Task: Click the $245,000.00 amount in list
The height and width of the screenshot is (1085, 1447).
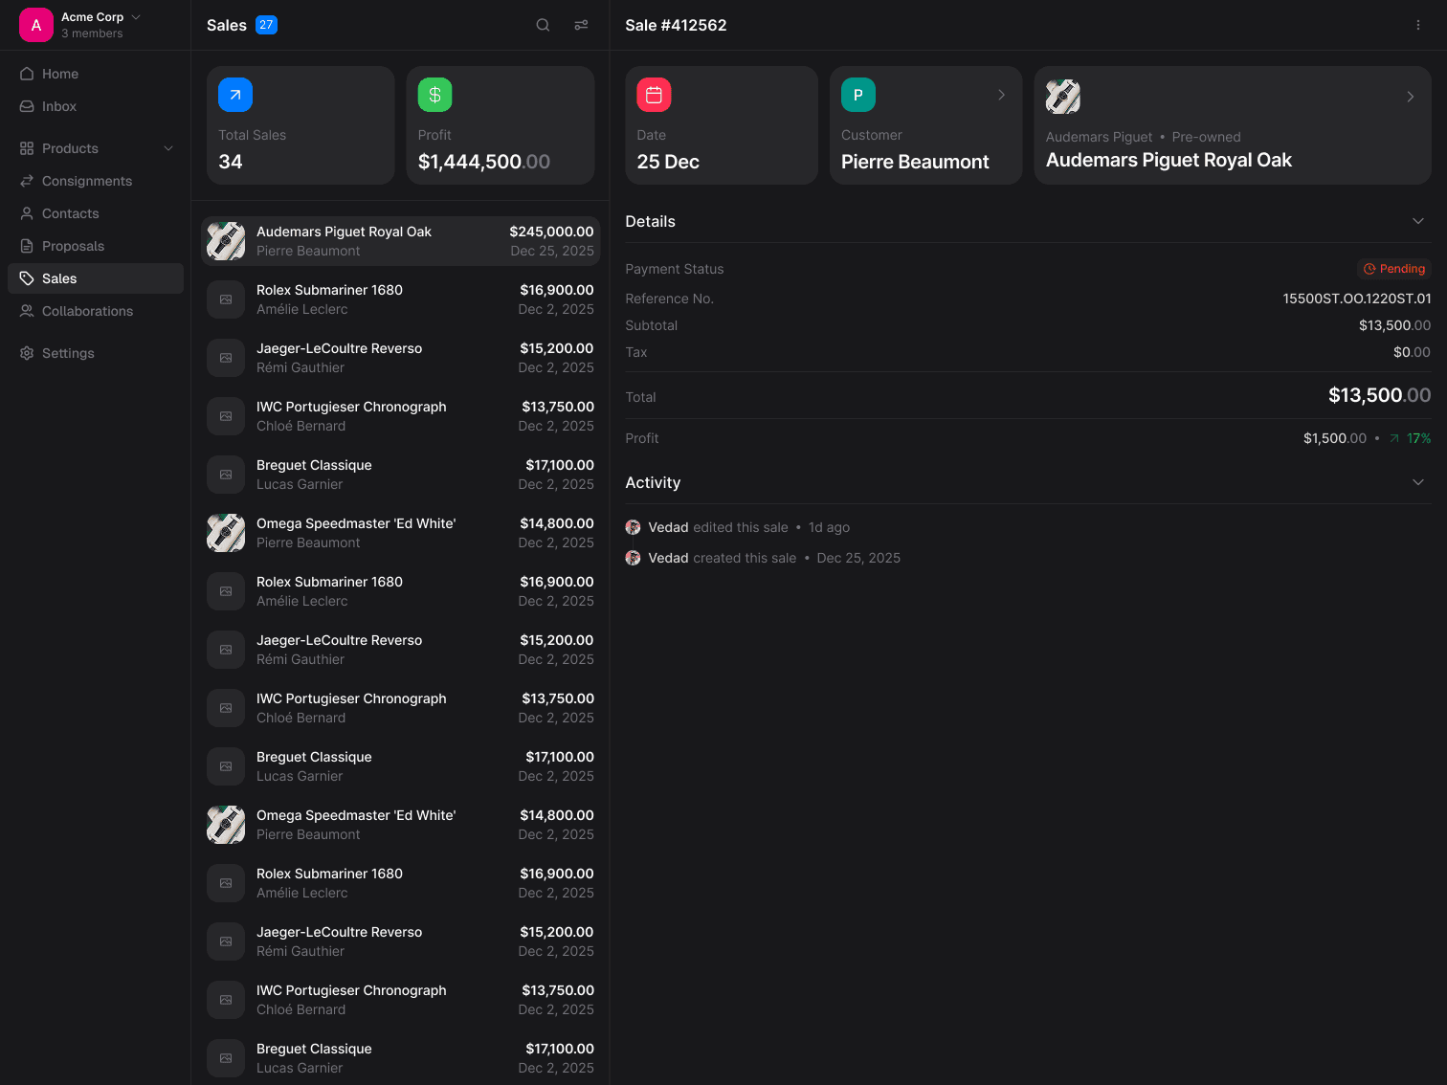Action: point(551,232)
